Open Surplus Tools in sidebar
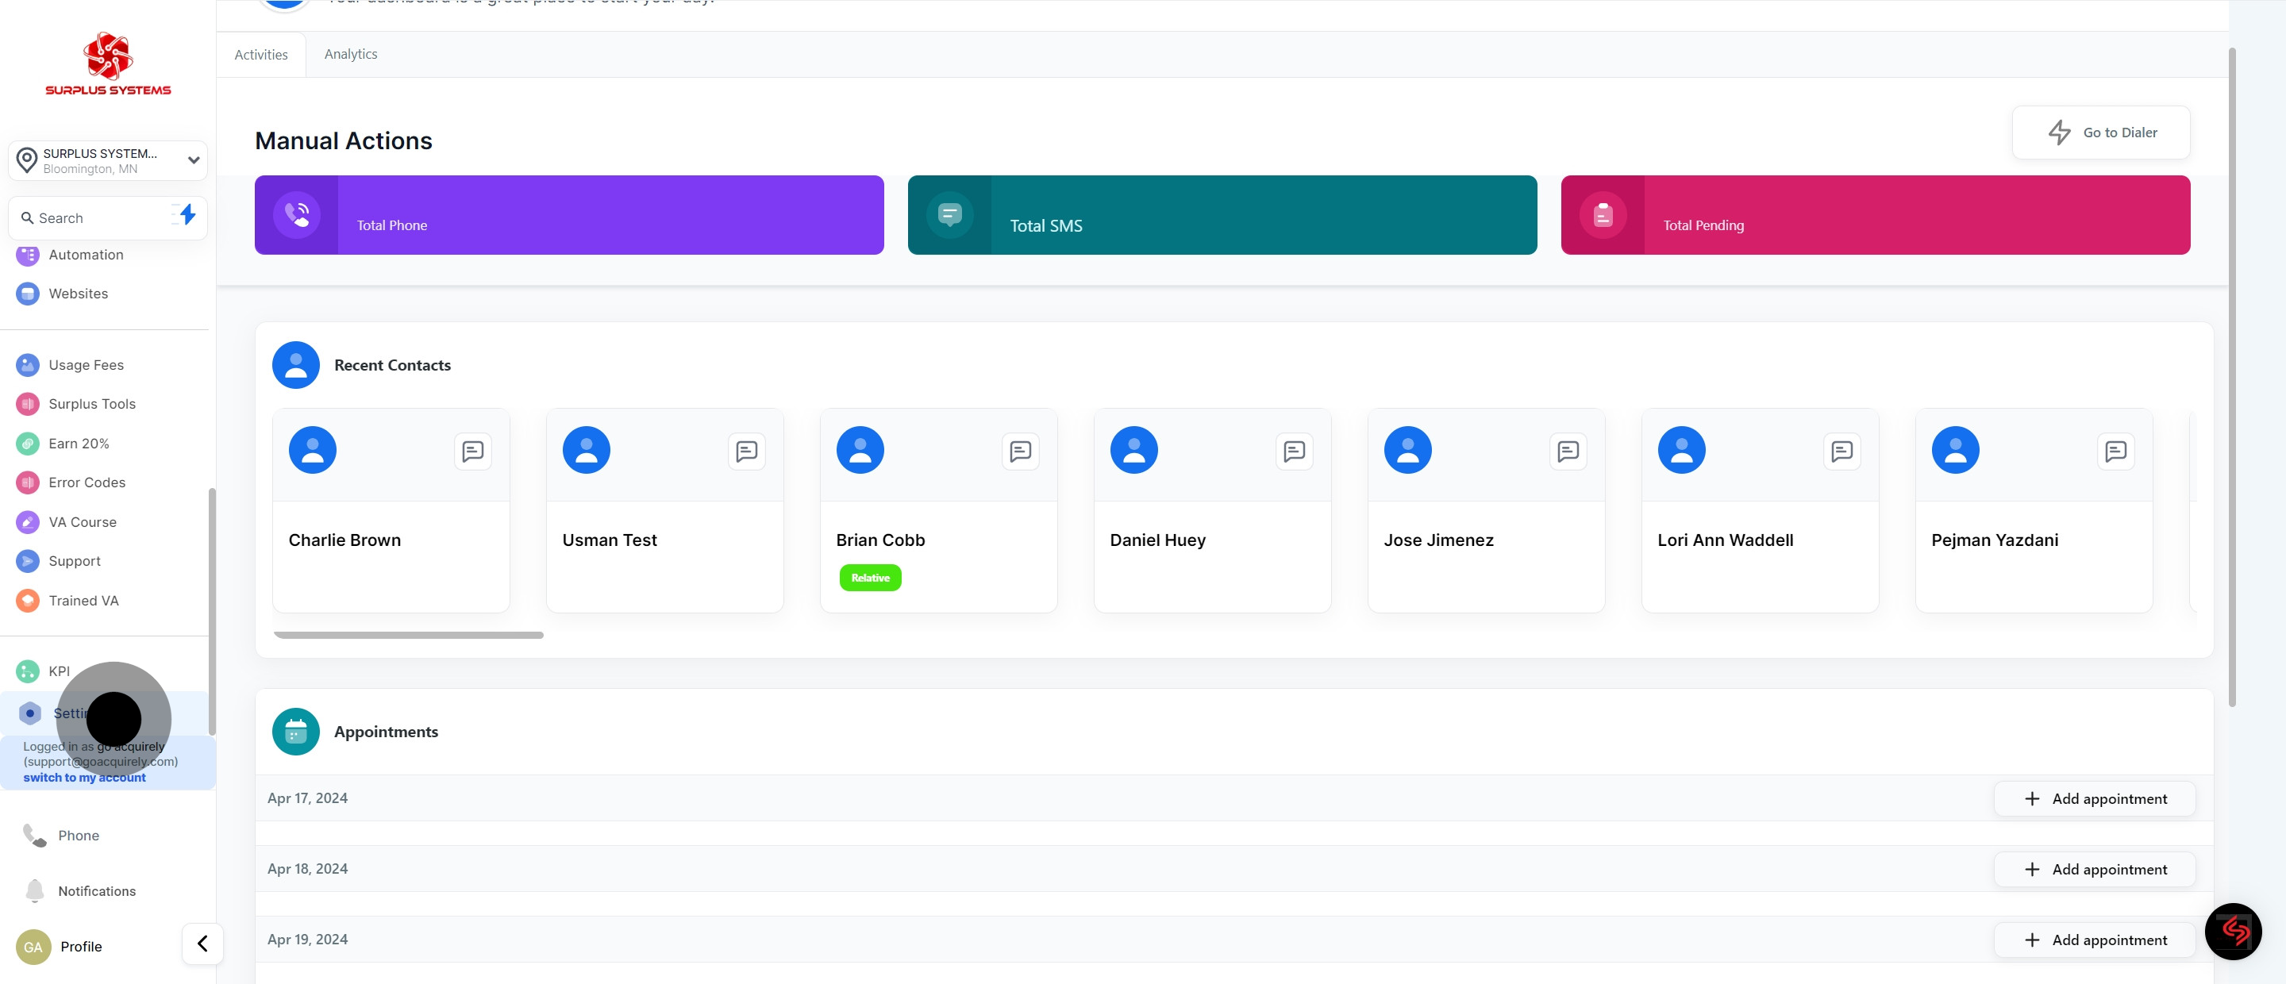Image resolution: width=2286 pixels, height=984 pixels. point(91,404)
